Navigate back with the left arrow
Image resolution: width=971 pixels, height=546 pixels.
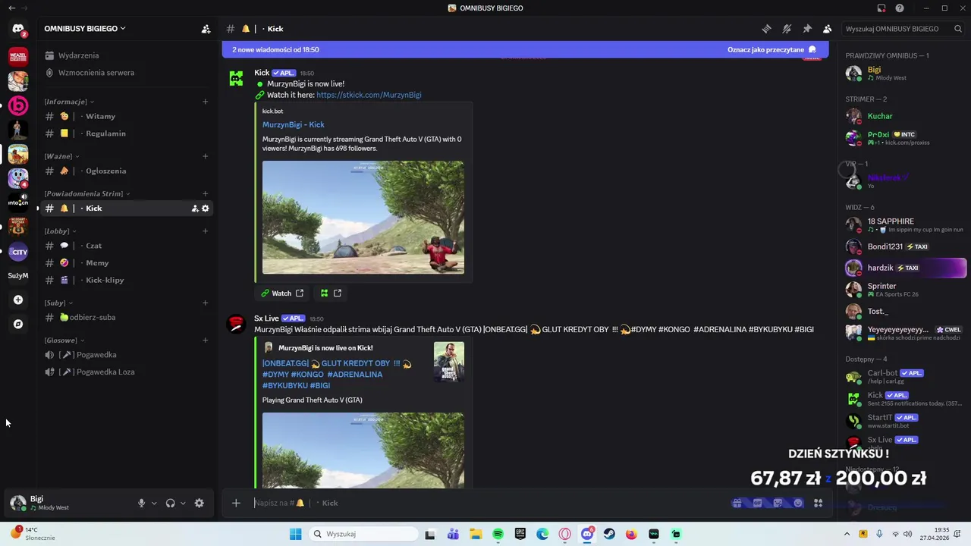pyautogui.click(x=11, y=8)
